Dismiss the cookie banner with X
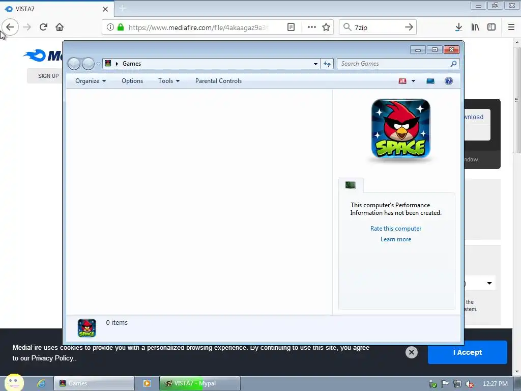 [x=411, y=352]
